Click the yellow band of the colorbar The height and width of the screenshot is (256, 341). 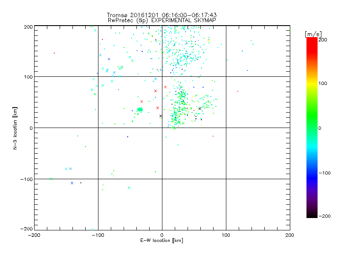pyautogui.click(x=312, y=83)
